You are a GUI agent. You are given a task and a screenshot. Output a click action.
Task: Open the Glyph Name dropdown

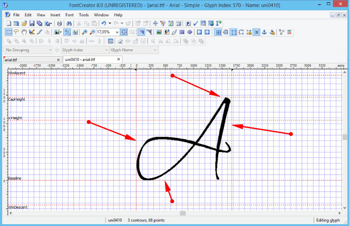click(133, 50)
